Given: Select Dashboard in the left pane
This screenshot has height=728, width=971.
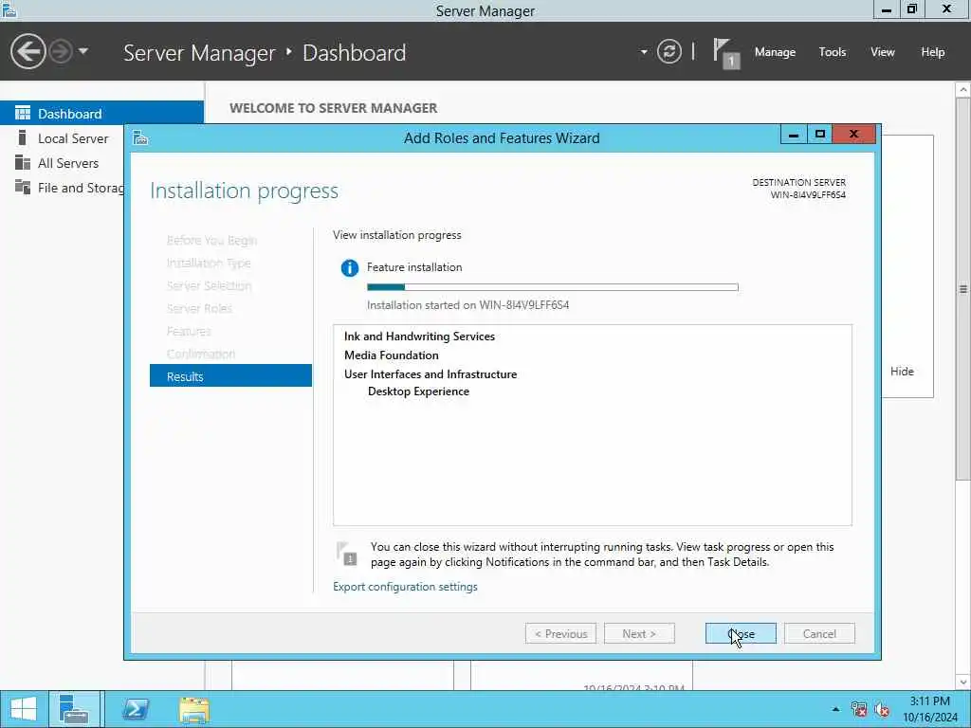Looking at the screenshot, I should click(101, 114).
